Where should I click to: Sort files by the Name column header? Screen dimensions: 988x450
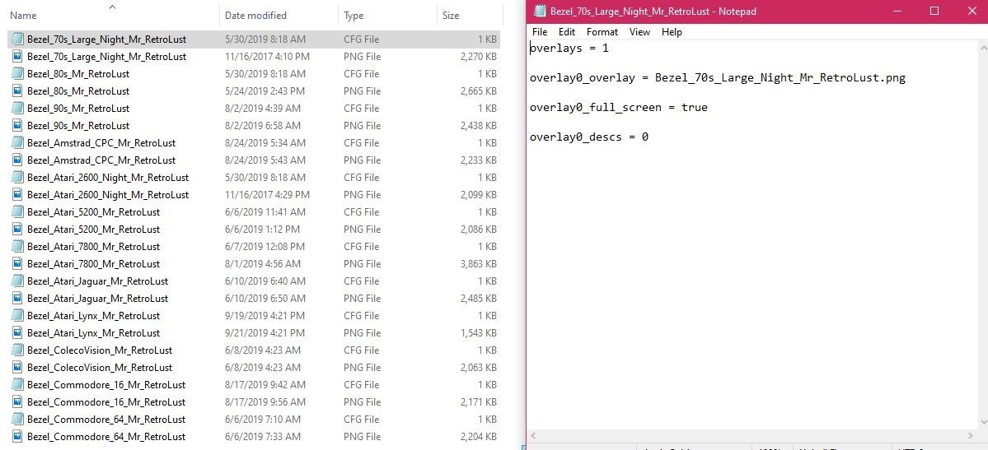click(x=23, y=16)
